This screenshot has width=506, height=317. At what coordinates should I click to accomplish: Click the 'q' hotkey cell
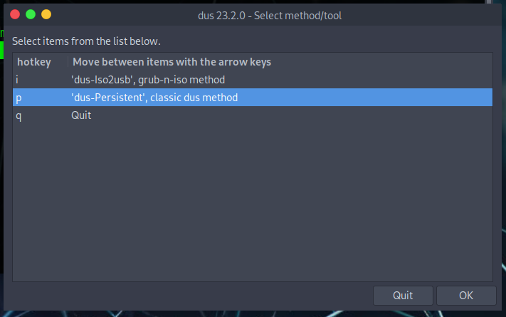pyautogui.click(x=19, y=115)
